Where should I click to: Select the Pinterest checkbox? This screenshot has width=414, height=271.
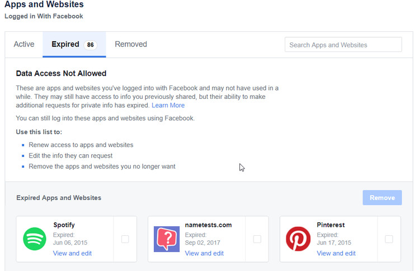point(389,239)
